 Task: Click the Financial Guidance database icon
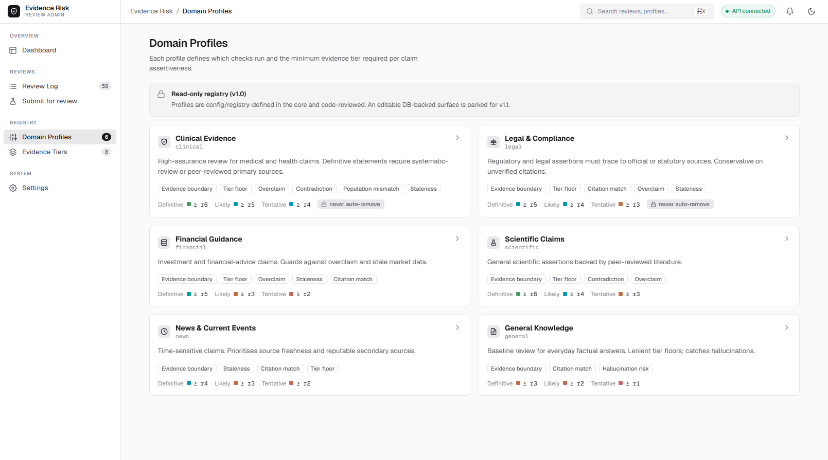tap(164, 243)
